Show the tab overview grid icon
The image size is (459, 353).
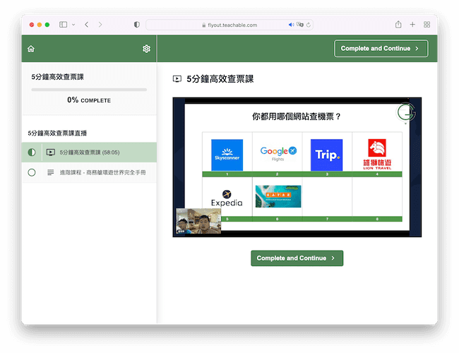[427, 25]
